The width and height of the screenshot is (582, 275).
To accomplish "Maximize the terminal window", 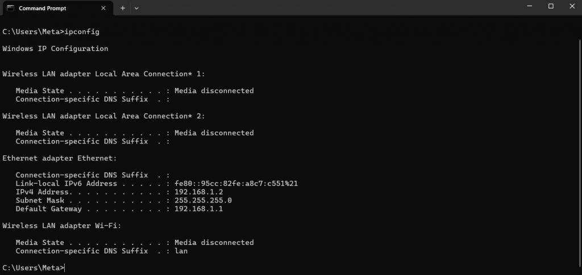I will click(x=551, y=6).
